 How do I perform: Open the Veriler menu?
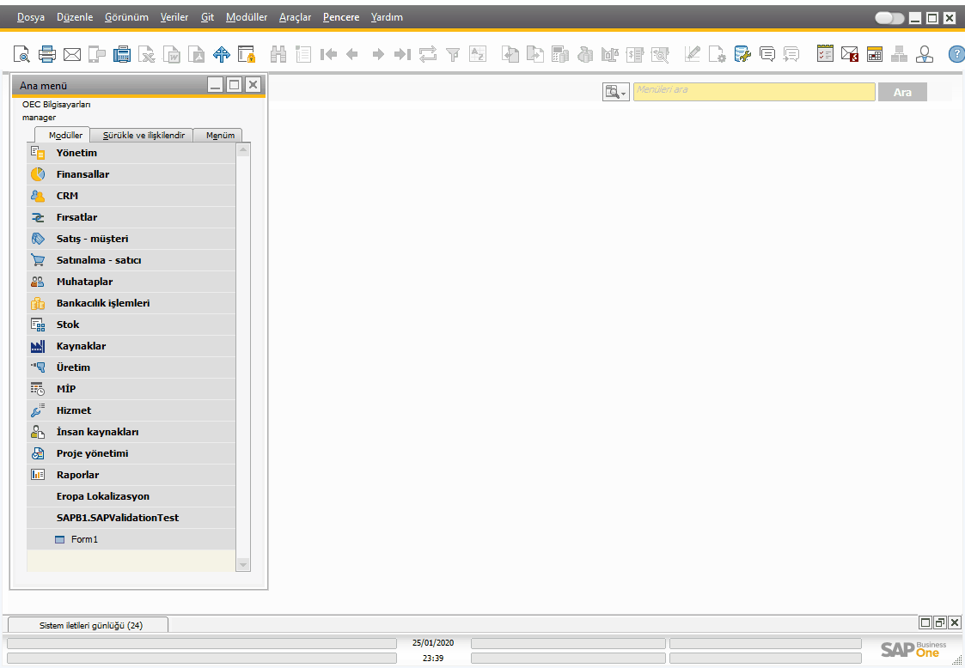pos(174,17)
